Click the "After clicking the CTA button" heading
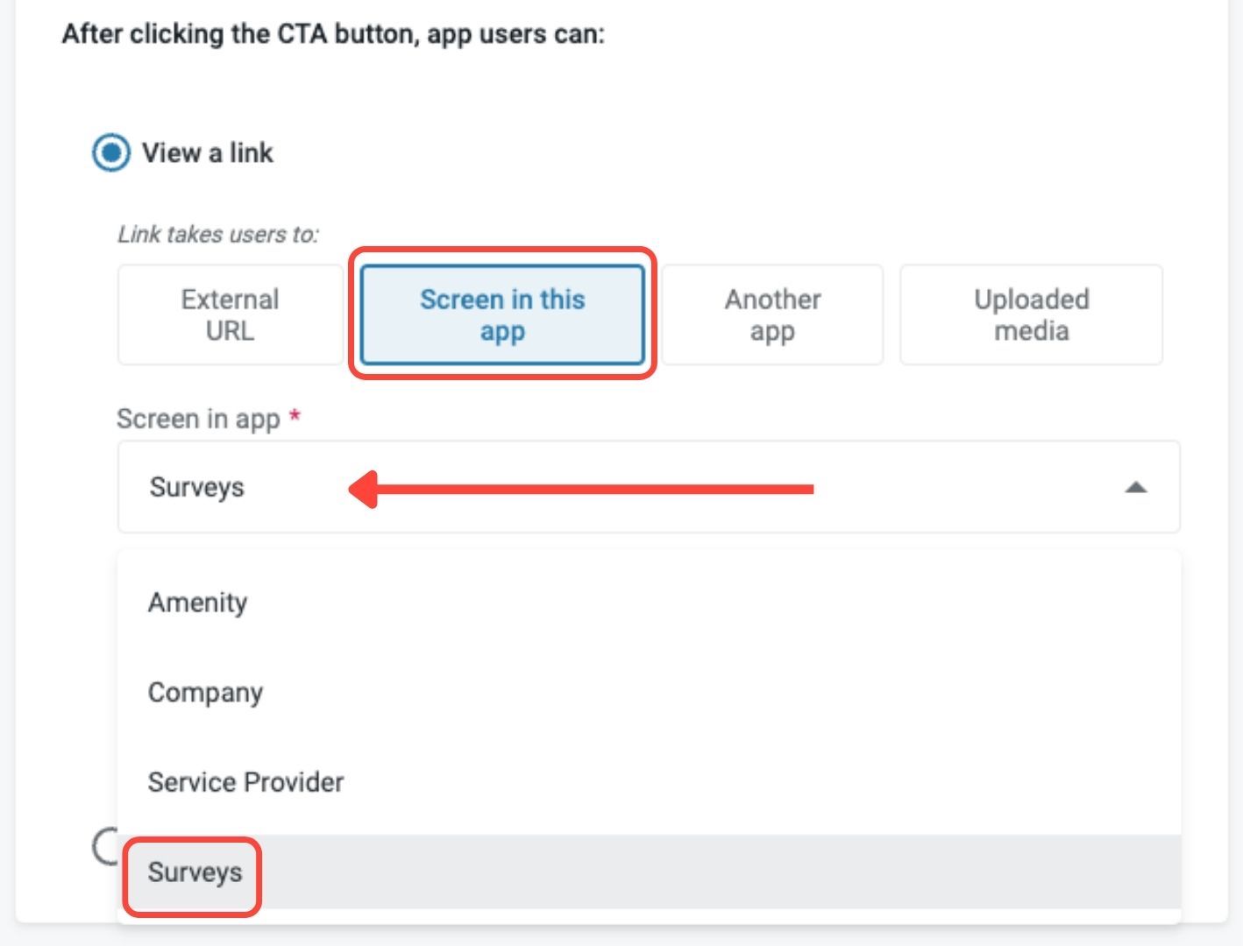This screenshot has width=1243, height=946. point(333,34)
